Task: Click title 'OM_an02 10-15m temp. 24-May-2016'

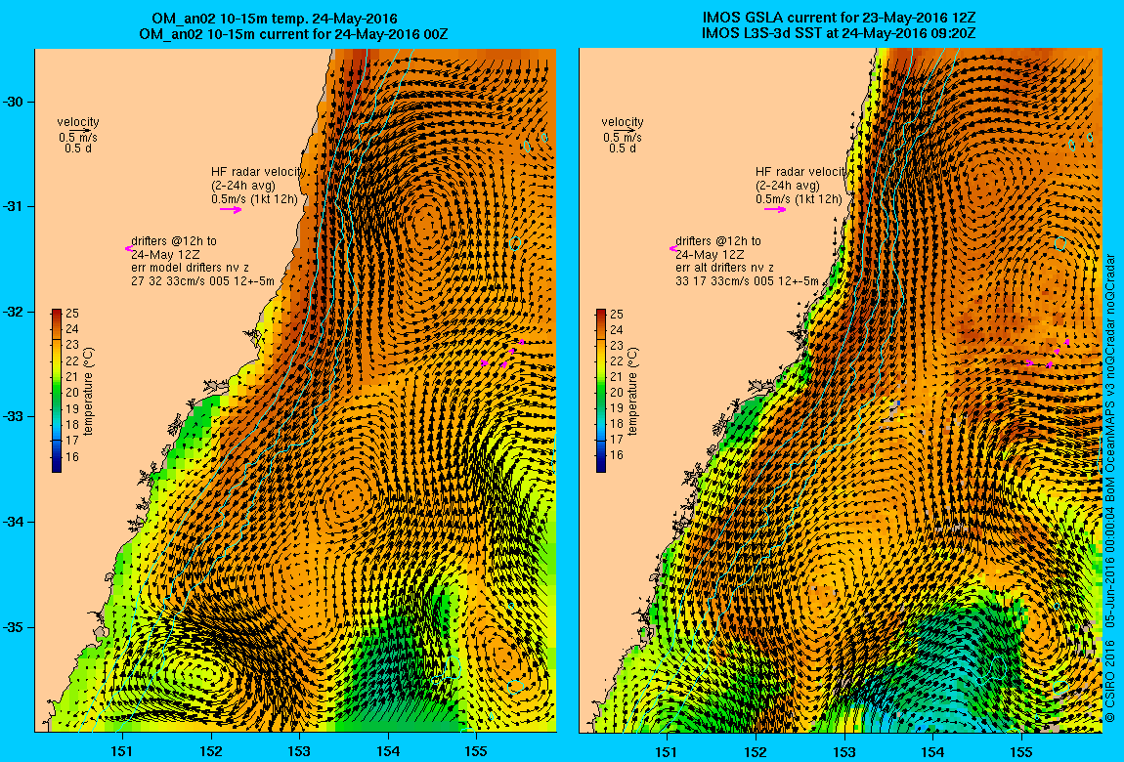Action: click(275, 20)
